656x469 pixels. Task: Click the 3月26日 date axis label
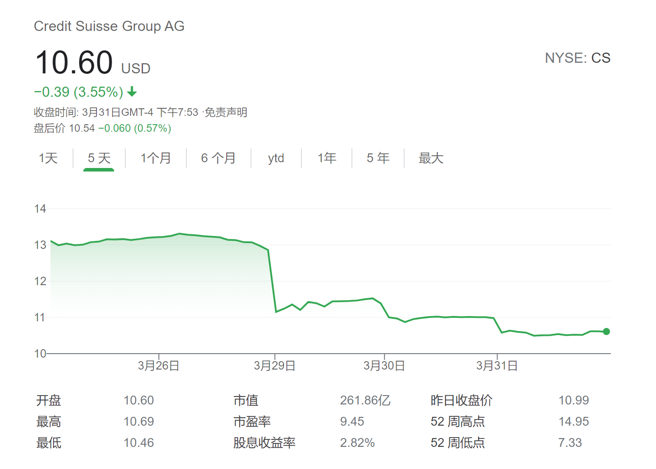[158, 366]
